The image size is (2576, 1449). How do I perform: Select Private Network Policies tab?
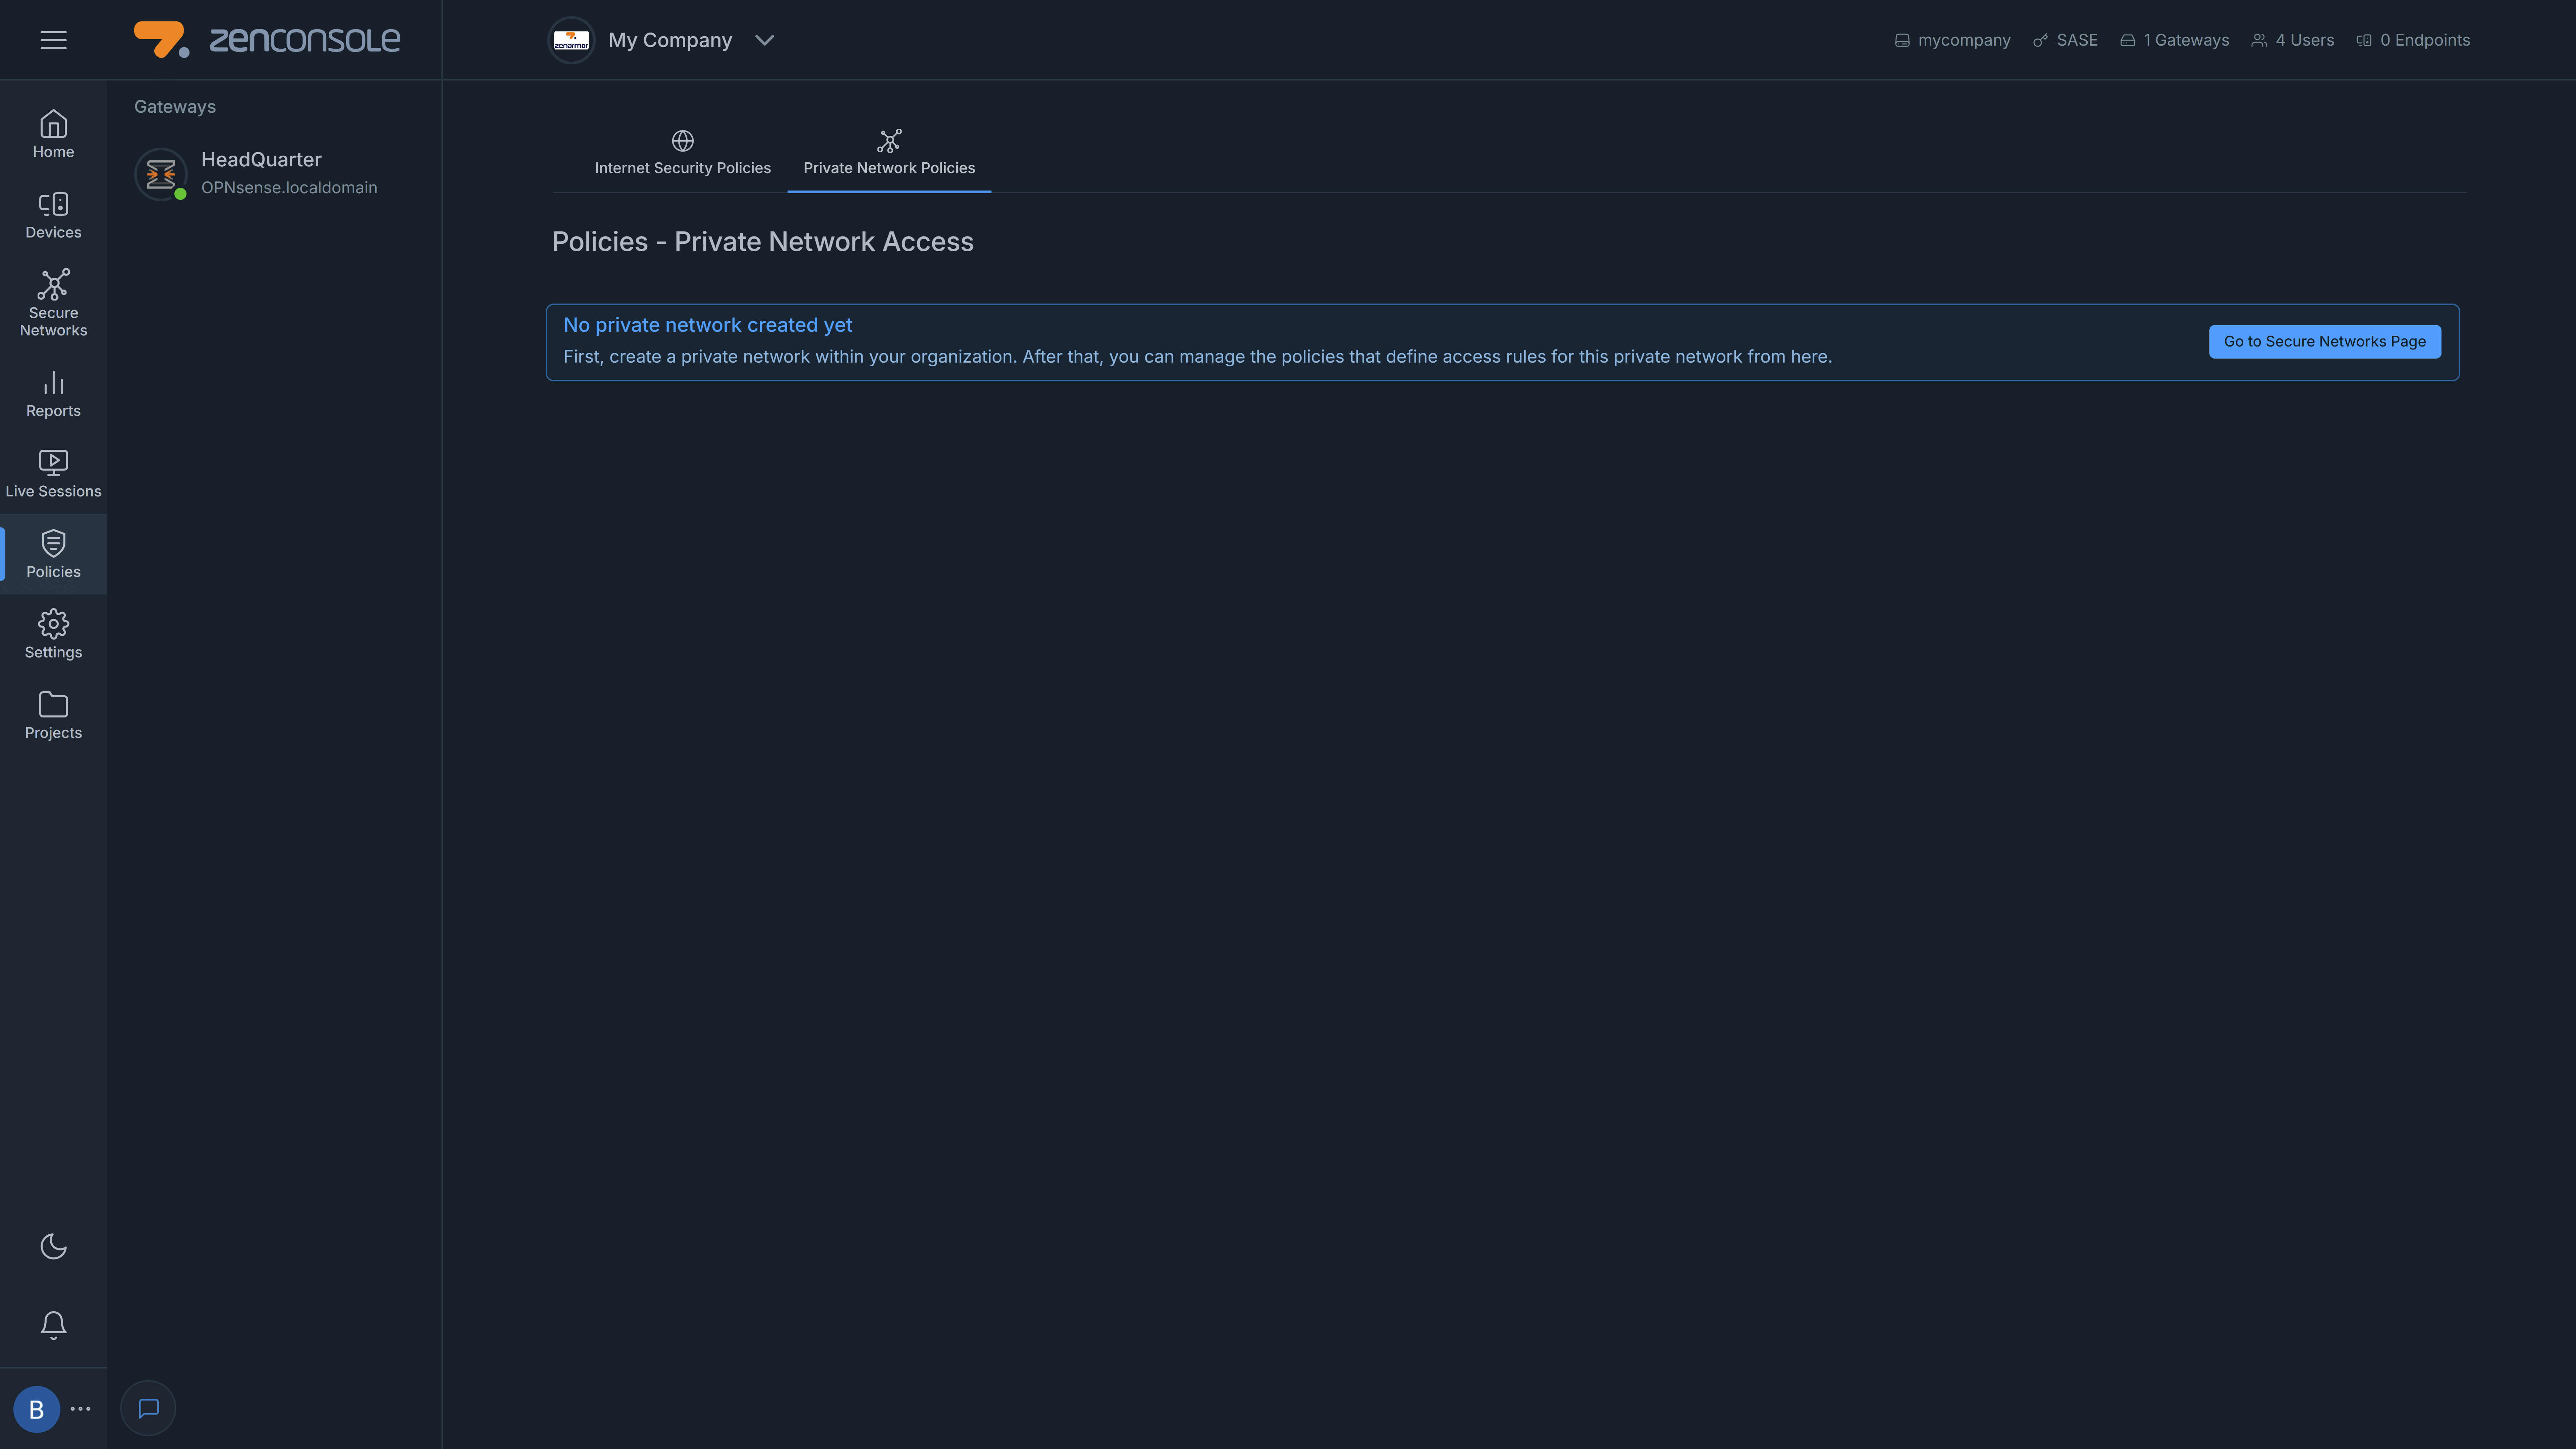point(888,153)
